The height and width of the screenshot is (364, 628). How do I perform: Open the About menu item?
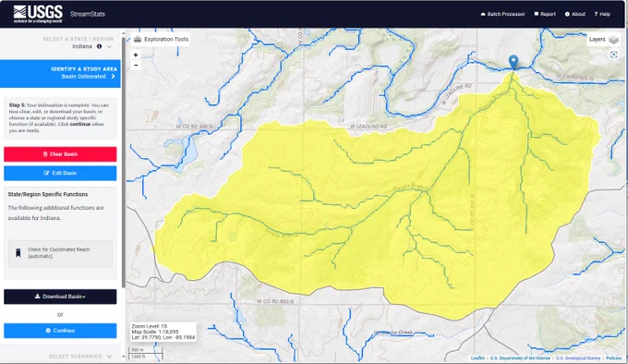[x=575, y=14]
